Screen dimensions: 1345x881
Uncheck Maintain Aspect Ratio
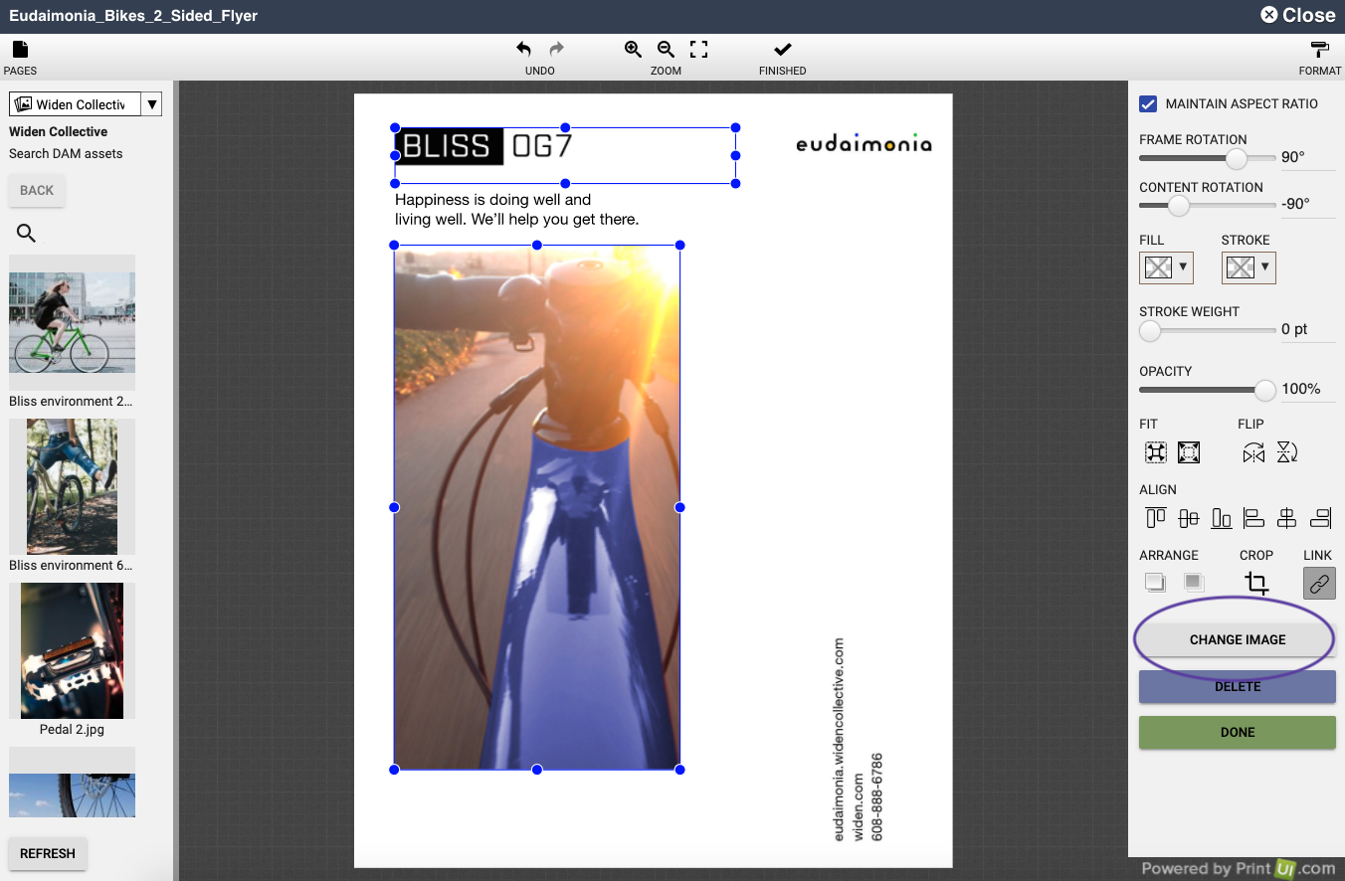1148,103
